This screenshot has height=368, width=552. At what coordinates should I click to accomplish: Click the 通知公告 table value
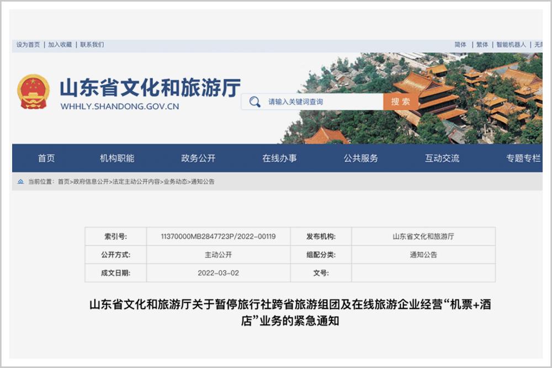[423, 255]
